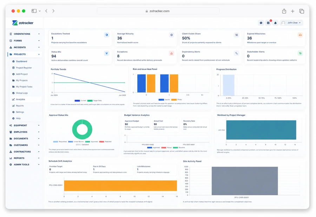Expand the Documents menu
316x217 pixels.
tap(25, 139)
